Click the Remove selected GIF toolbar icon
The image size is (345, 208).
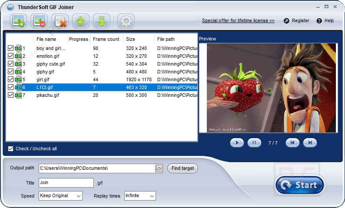[x=39, y=21]
